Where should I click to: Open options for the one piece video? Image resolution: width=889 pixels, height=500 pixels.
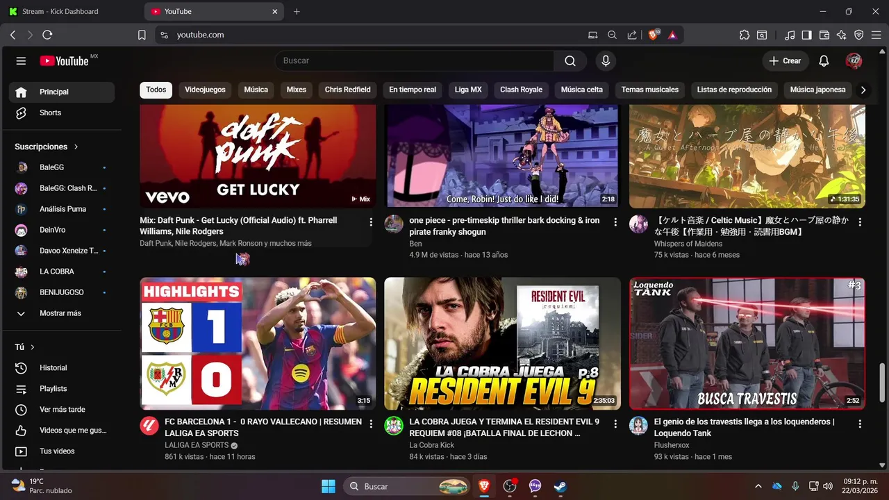click(x=615, y=222)
